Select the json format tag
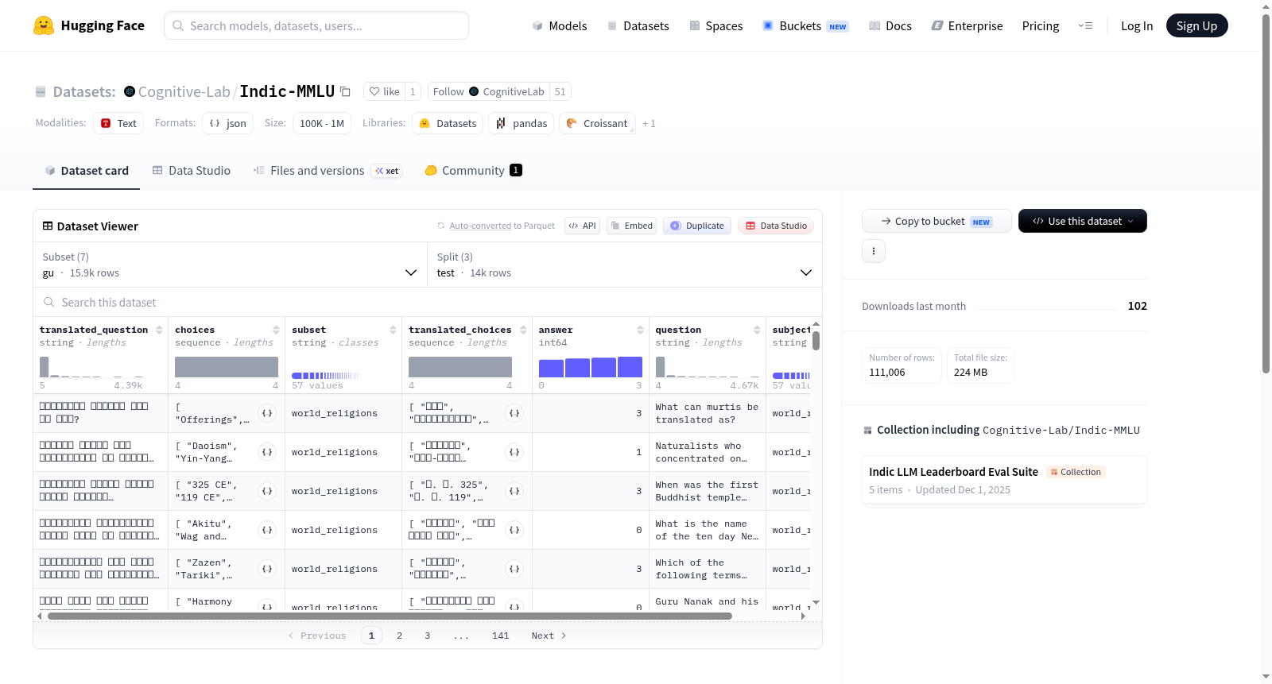Screen dimensions: 1272x684 point(227,123)
